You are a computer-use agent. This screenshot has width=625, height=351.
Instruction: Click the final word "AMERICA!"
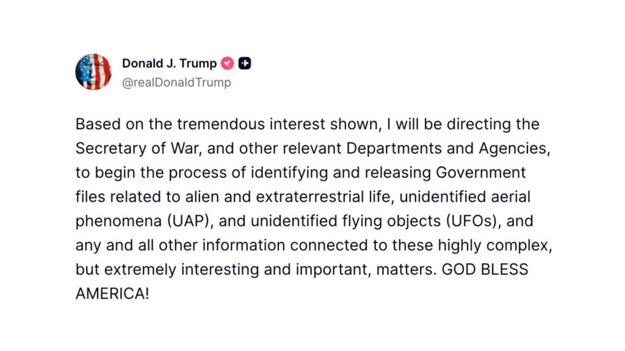point(112,292)
